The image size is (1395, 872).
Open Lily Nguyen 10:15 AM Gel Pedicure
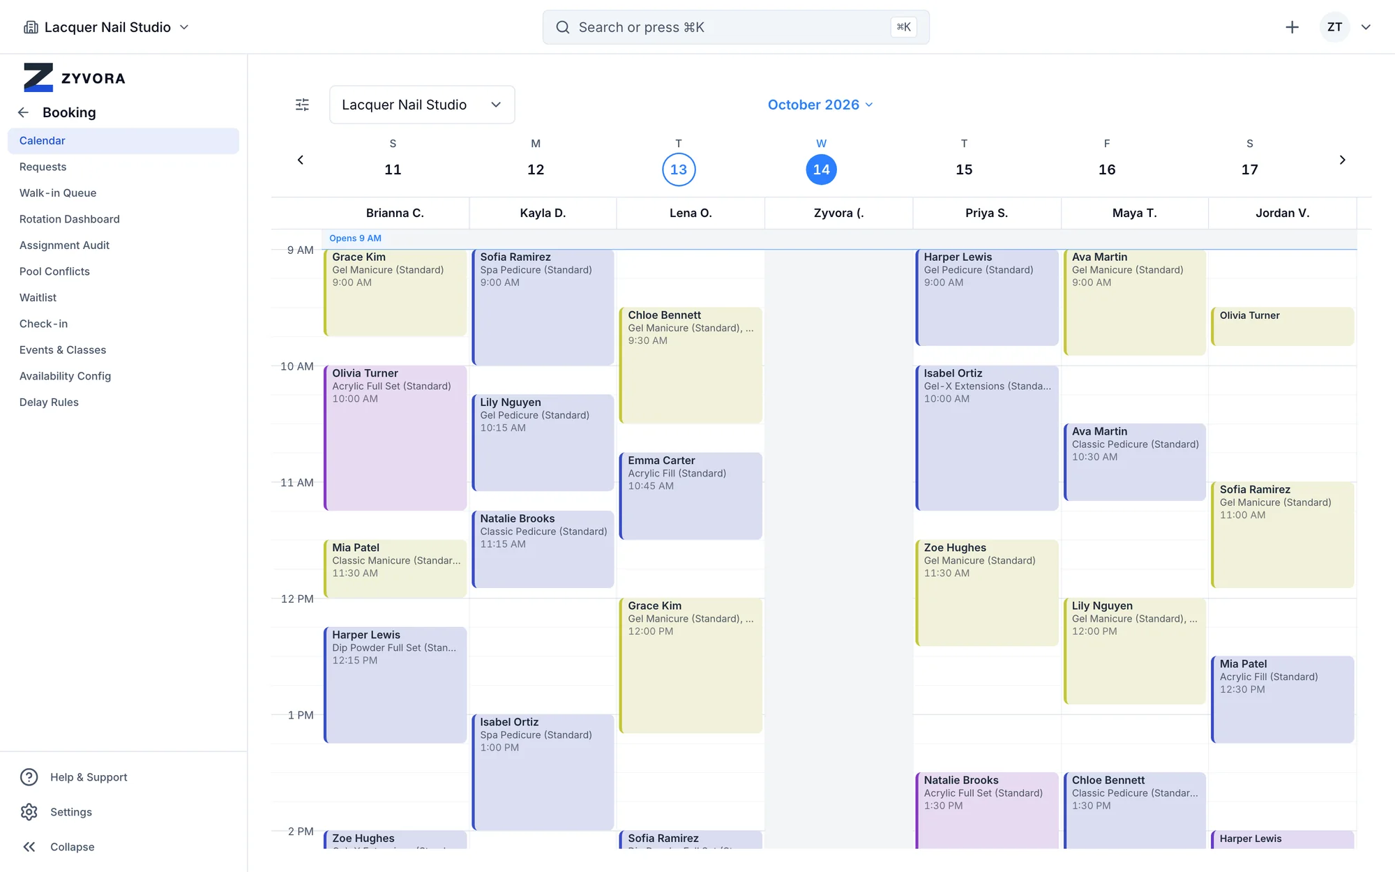[543, 443]
